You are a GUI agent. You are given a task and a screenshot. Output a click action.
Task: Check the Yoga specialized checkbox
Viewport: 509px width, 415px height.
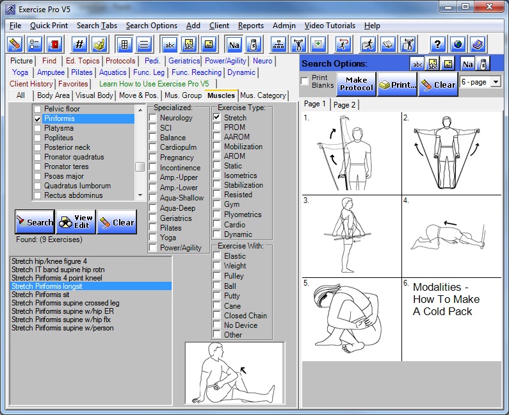(152, 238)
